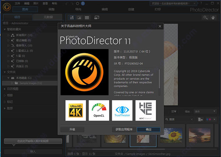Screen dimensions: 221x157
Task: Select the 项目 panel tab
Action: click(x=17, y=17)
